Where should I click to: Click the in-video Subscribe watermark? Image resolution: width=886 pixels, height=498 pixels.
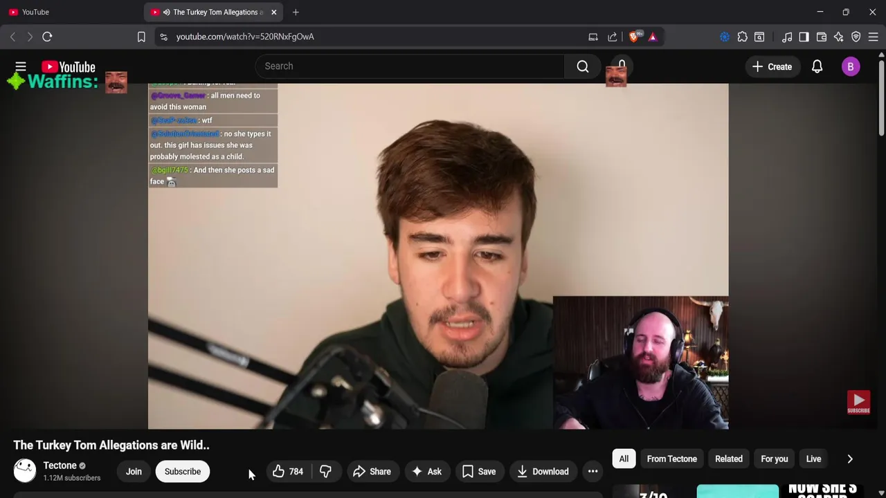point(858,403)
